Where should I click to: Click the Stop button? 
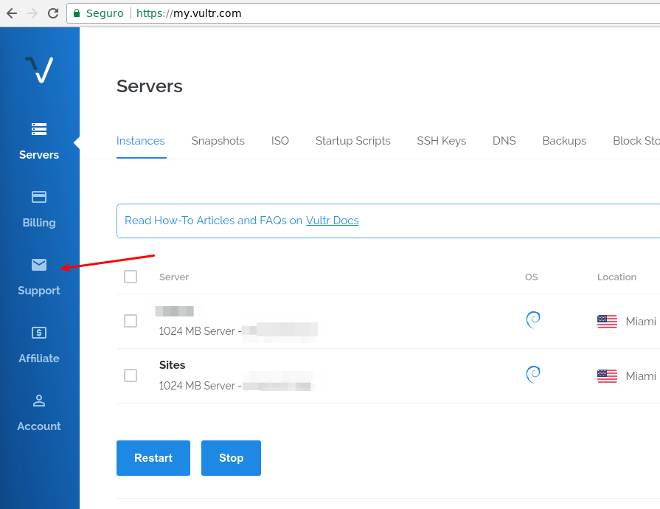tap(231, 458)
